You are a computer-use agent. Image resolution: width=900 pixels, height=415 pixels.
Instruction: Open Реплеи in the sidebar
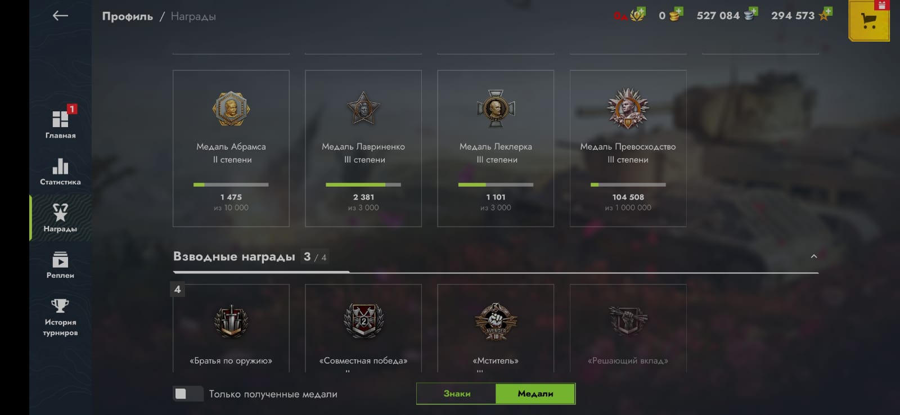[x=60, y=265]
